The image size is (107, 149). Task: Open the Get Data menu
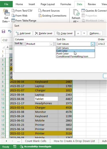click(x=6, y=16)
